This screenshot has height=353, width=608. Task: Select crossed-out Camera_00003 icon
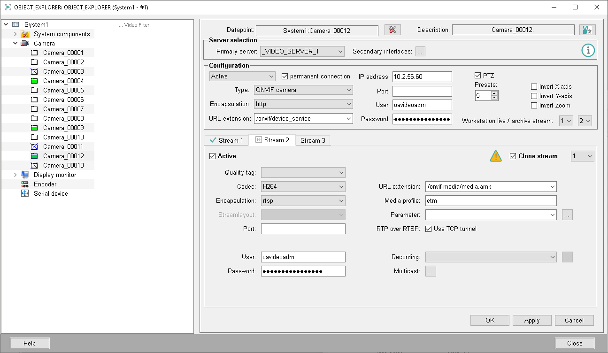pos(34,72)
